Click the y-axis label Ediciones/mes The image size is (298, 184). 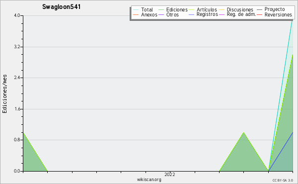(4, 94)
